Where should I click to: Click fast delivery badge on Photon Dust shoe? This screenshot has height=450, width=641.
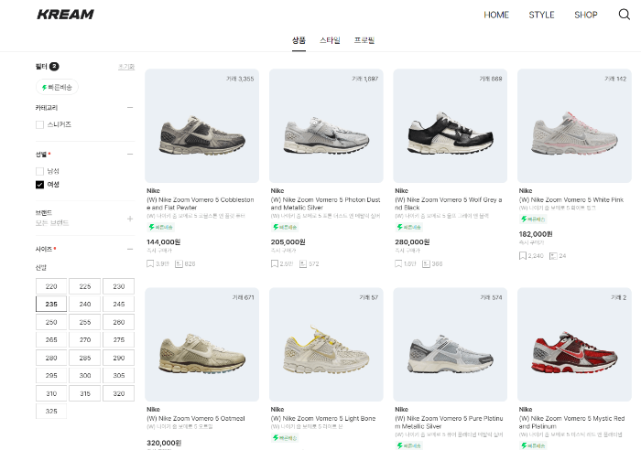pyautogui.click(x=285, y=227)
